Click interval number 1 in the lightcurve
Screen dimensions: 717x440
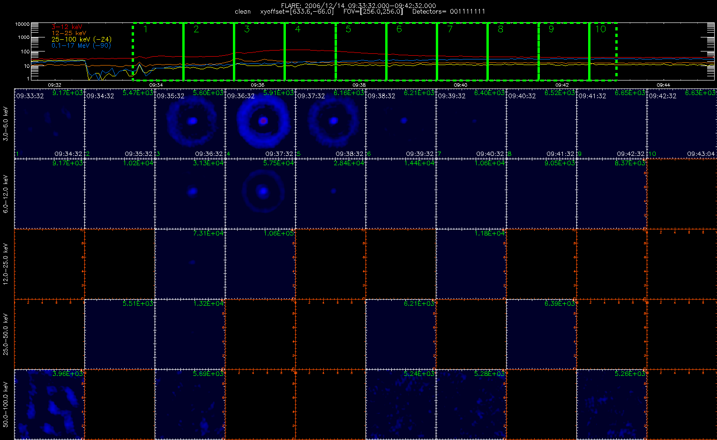coord(145,29)
